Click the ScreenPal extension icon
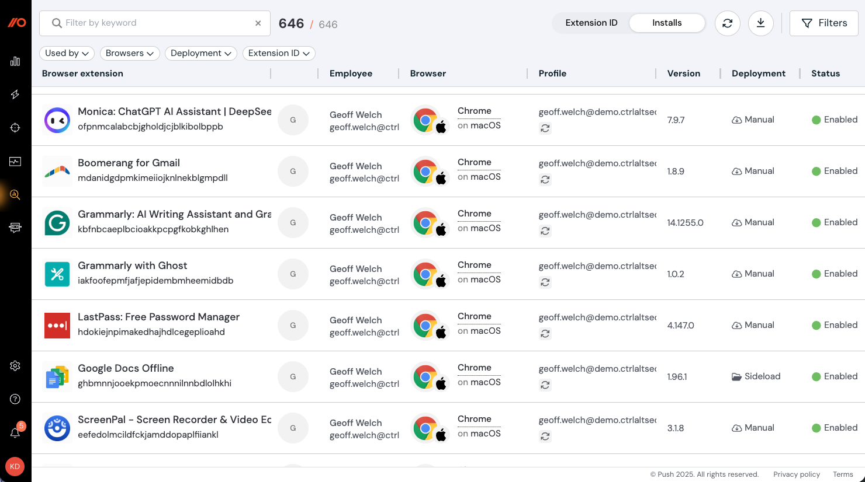Viewport: 865px width, 482px height. coord(57,428)
